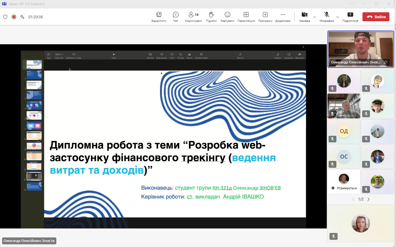Click pin icon on Олександр's video tile
This screenshot has height=247, width=396.
coord(386,62)
